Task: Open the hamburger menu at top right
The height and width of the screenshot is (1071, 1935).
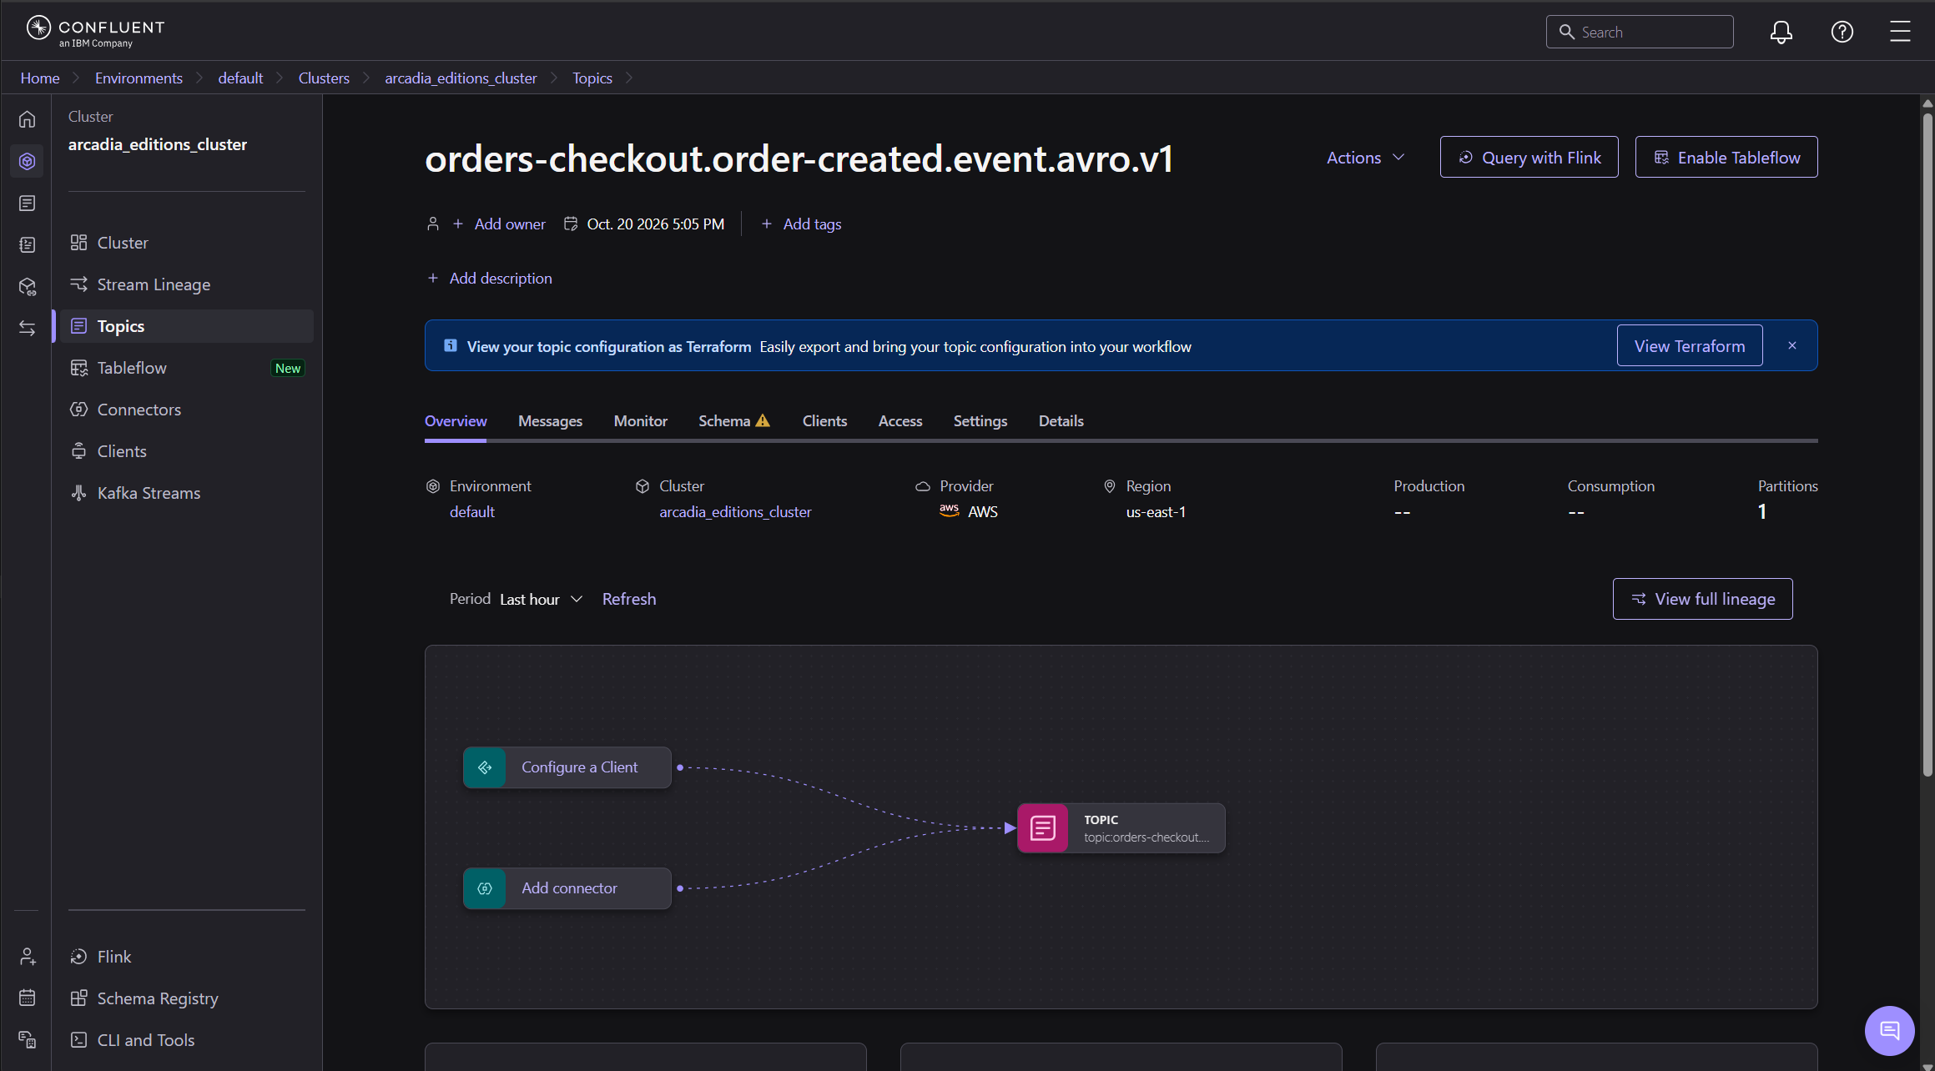Action: 1900,32
